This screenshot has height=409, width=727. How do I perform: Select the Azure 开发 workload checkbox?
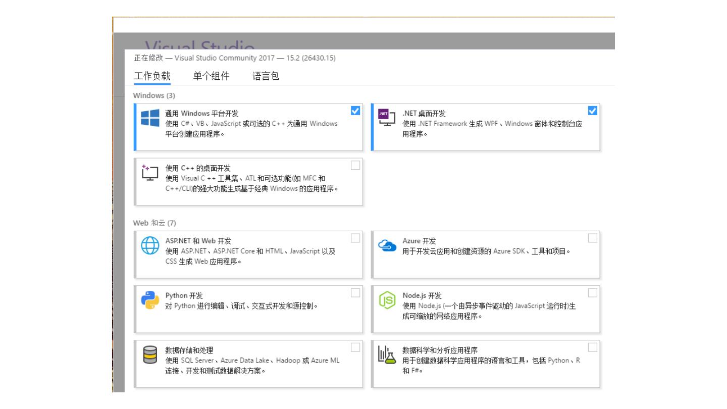[593, 238]
